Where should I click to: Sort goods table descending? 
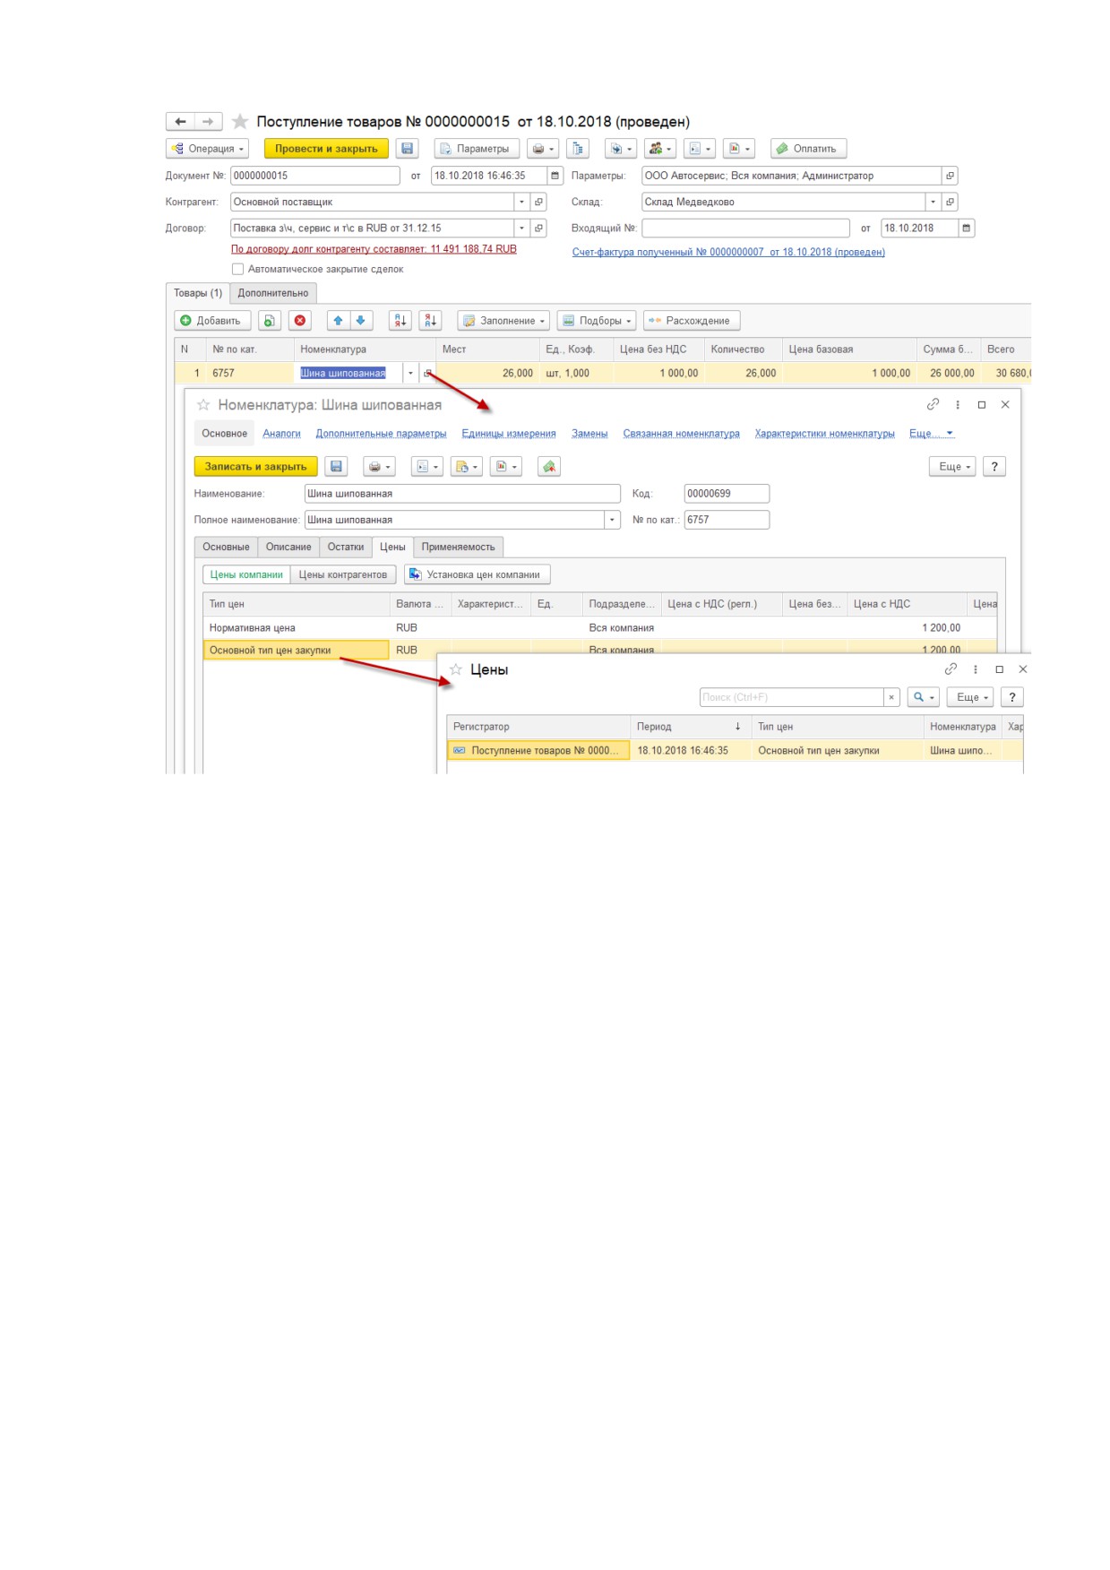(431, 321)
